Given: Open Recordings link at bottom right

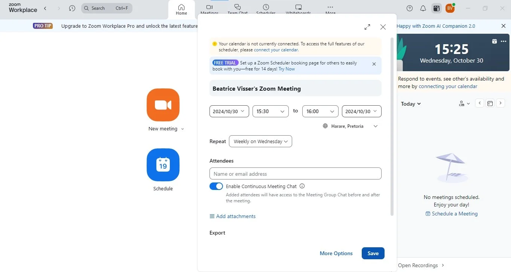Looking at the screenshot, I should coord(421,265).
